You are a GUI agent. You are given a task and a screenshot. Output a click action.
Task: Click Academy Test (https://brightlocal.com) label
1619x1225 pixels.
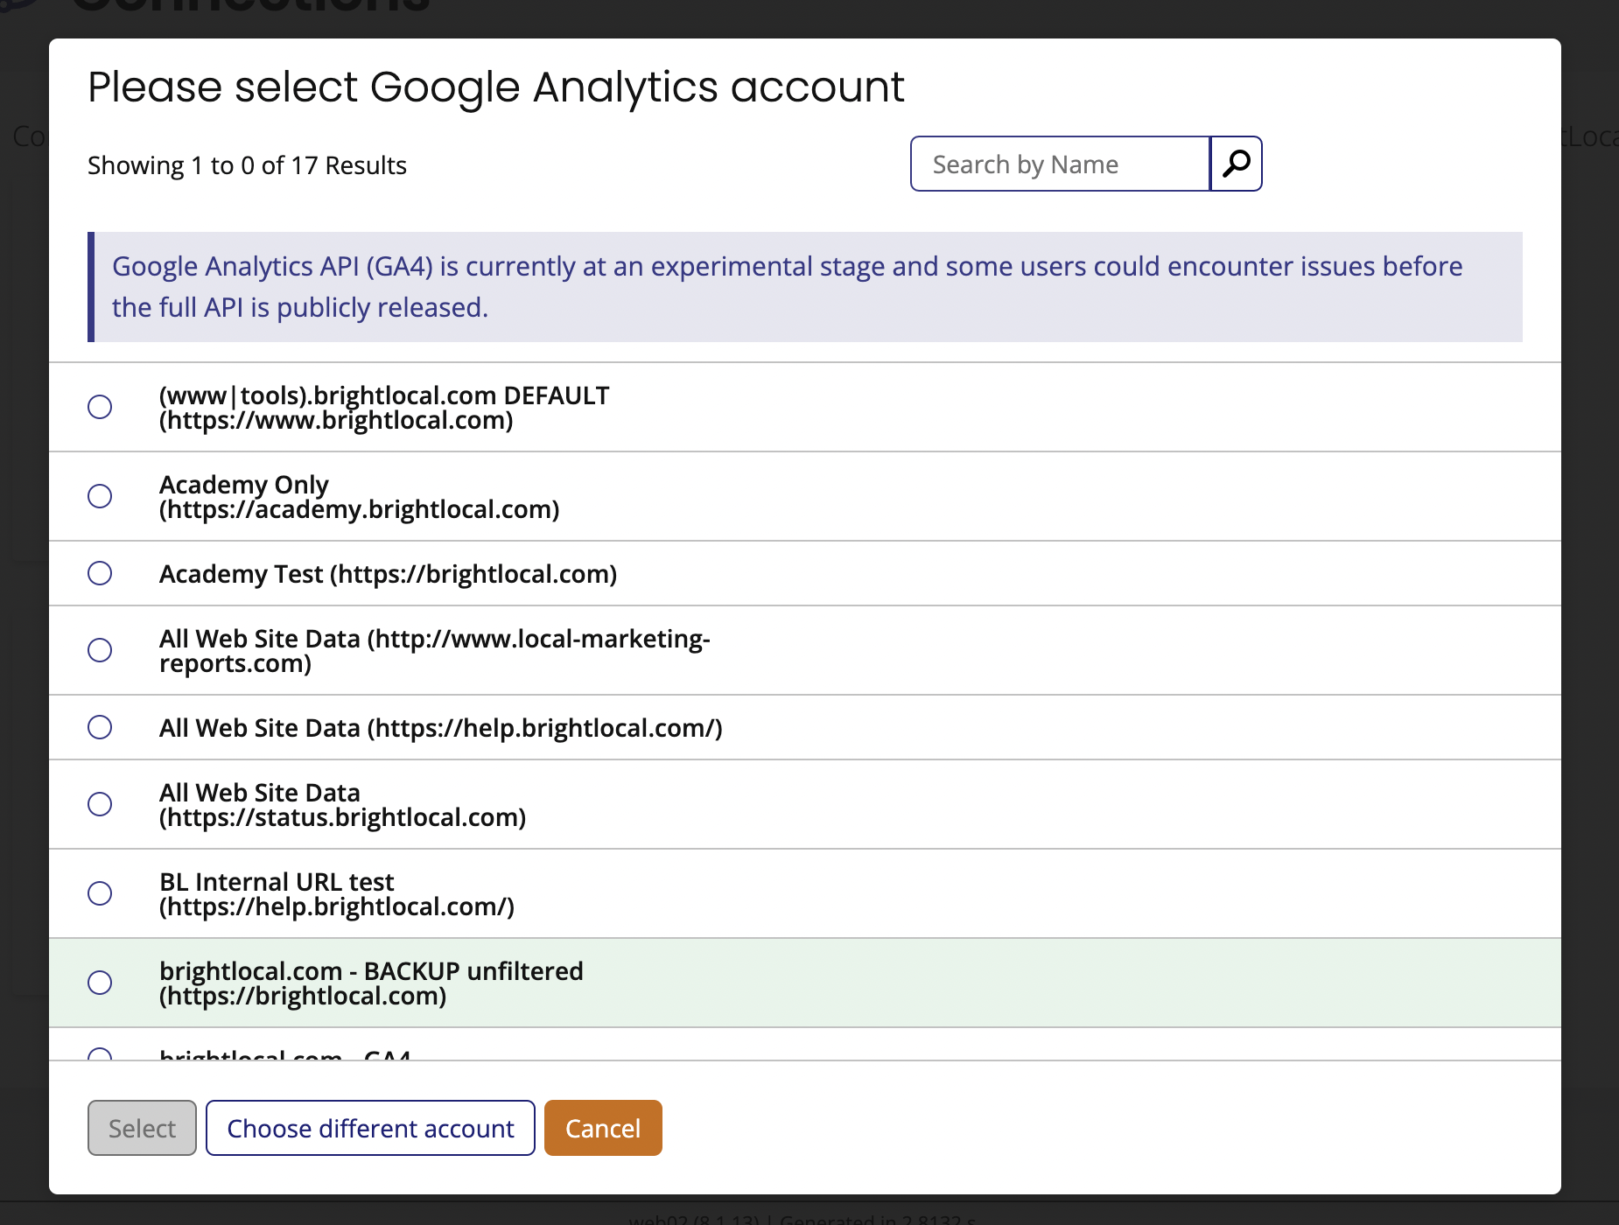tap(388, 574)
